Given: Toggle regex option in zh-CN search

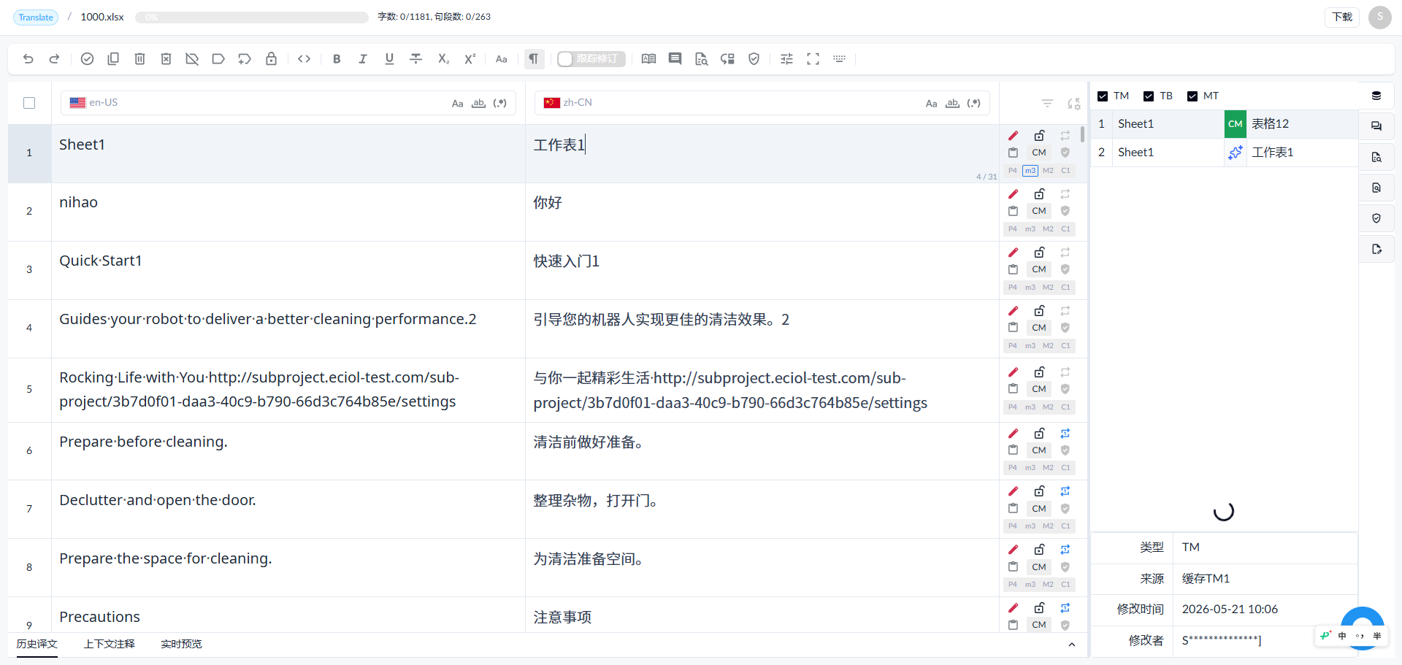Looking at the screenshot, I should point(973,104).
